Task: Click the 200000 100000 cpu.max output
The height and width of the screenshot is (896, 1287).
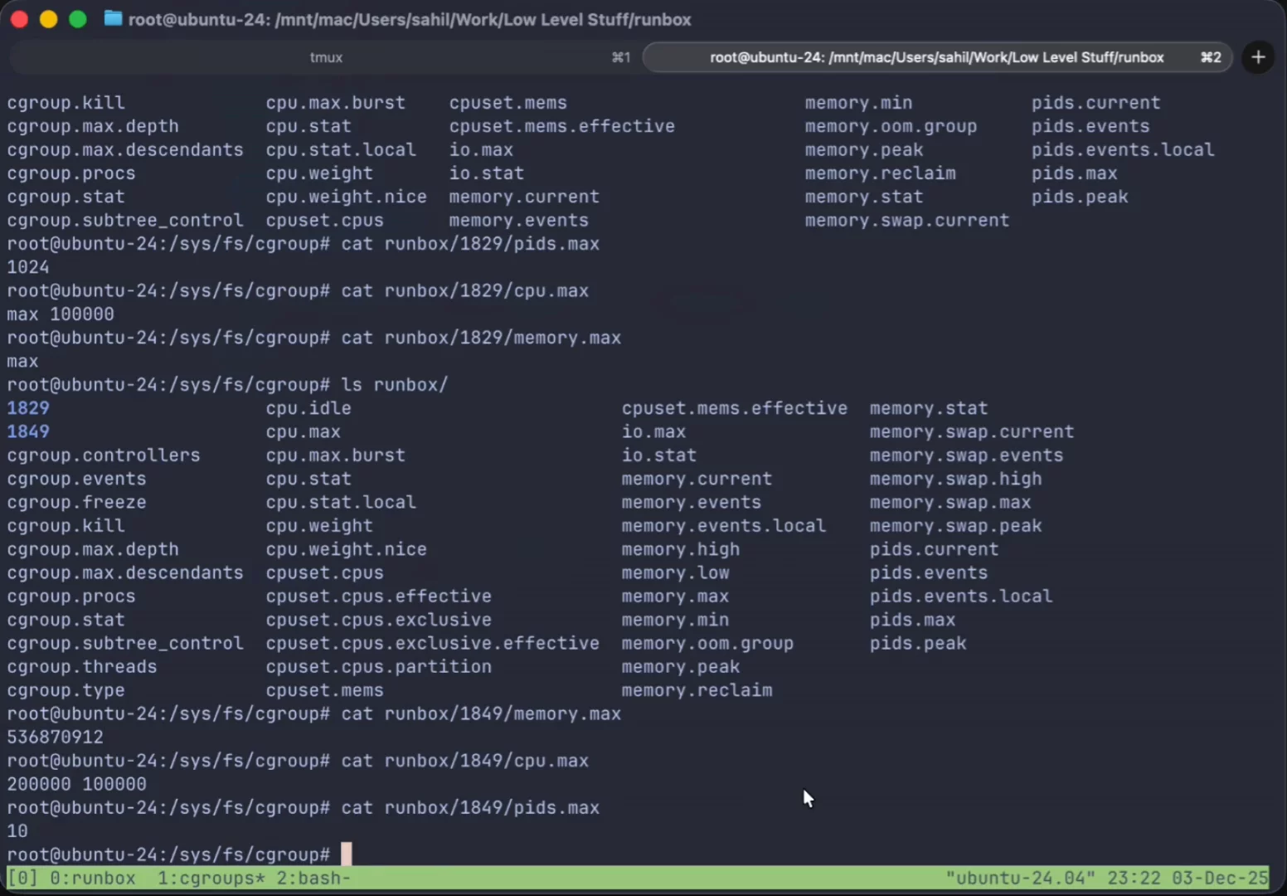Action: (x=76, y=784)
